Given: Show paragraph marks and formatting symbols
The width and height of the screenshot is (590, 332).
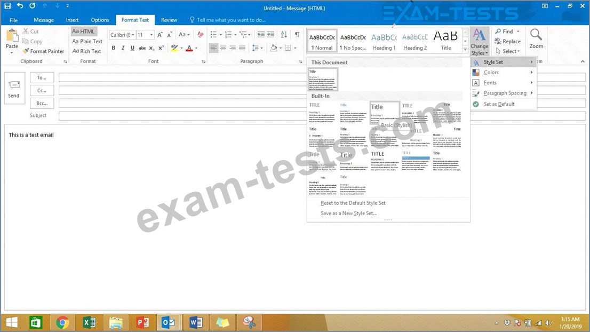Looking at the screenshot, I should click(x=297, y=35).
